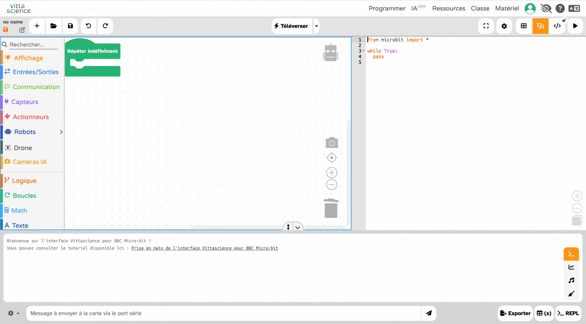Open the Math block category

32,211
